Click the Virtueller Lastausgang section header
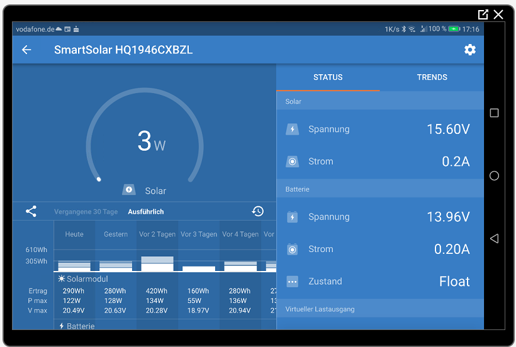 380,309
